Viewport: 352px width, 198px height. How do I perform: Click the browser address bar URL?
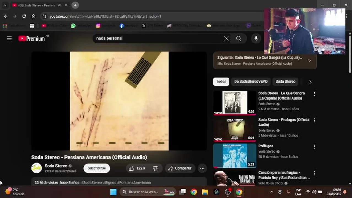pyautogui.click(x=105, y=16)
